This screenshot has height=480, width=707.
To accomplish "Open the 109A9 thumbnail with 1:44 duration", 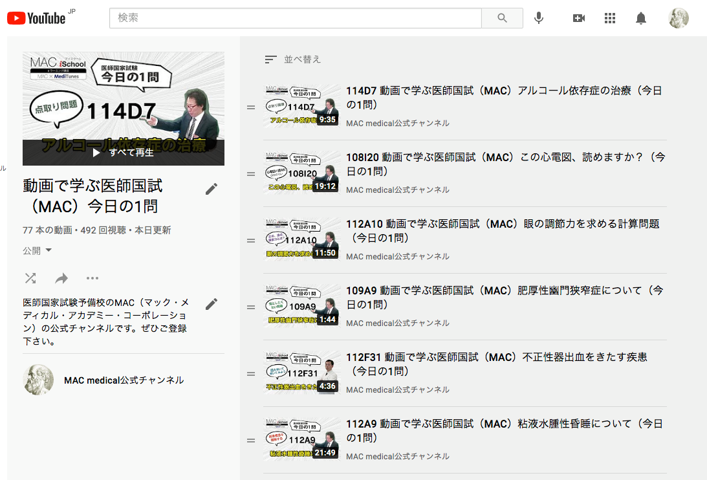I will point(301,307).
